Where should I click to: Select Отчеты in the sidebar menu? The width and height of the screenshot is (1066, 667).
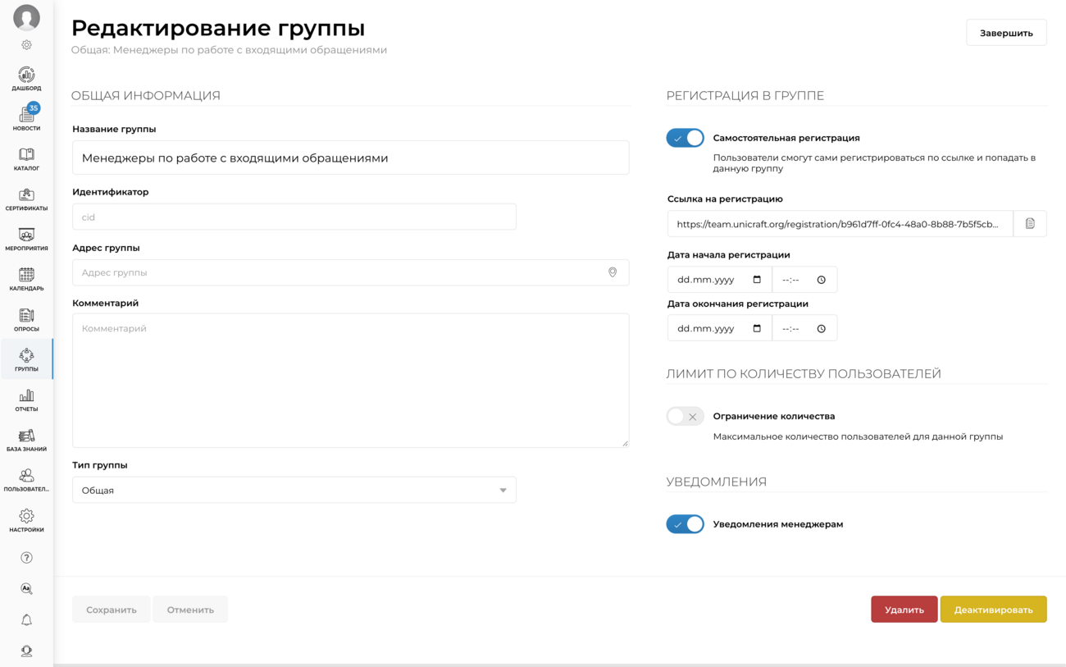[26, 400]
